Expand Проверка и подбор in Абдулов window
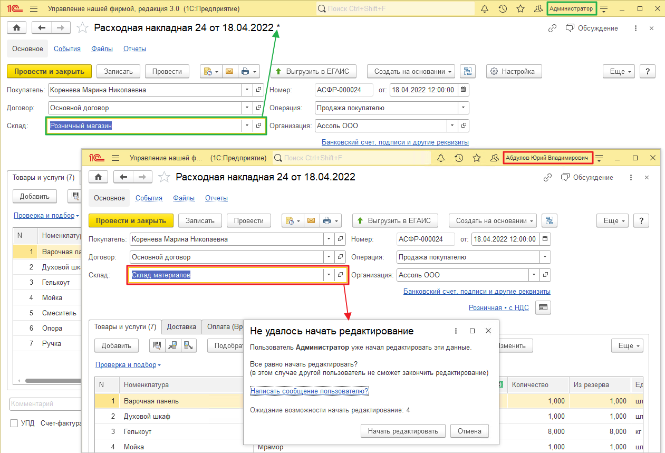Viewport: 665px width, 453px height. point(128,365)
